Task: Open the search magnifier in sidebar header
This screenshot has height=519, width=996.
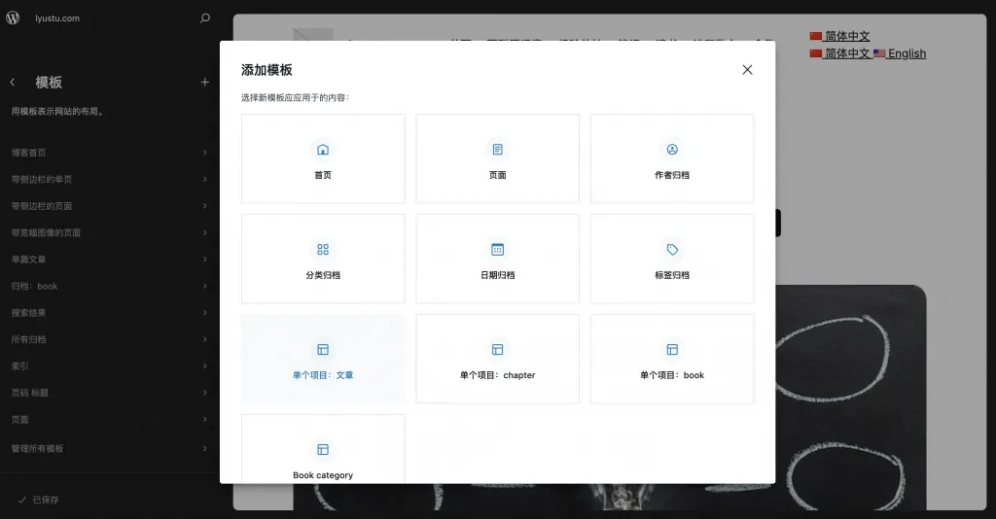Action: [204, 17]
